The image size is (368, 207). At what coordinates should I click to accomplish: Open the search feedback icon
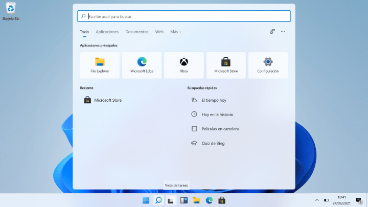pos(272,32)
